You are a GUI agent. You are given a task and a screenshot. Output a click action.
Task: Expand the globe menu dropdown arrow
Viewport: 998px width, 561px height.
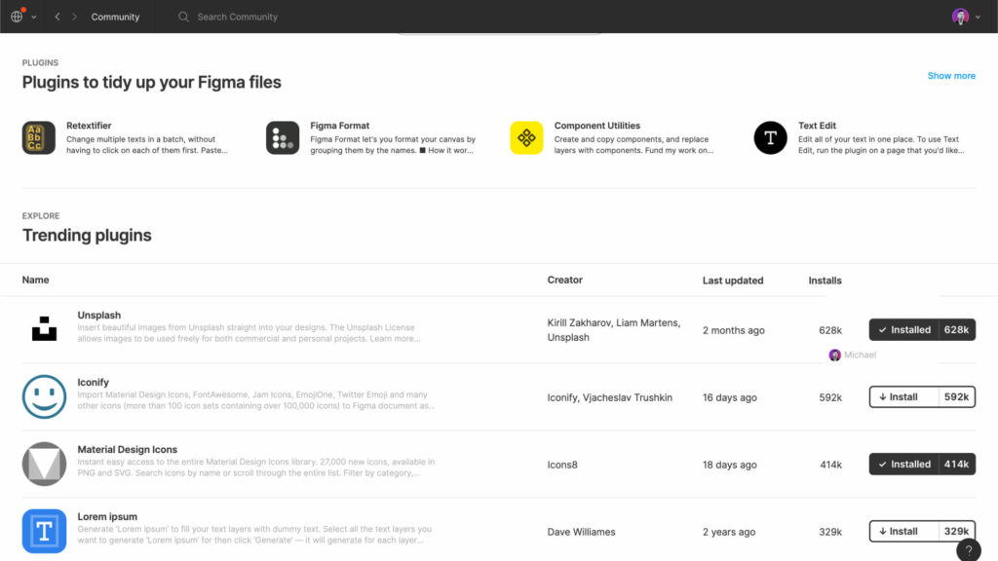click(x=34, y=18)
